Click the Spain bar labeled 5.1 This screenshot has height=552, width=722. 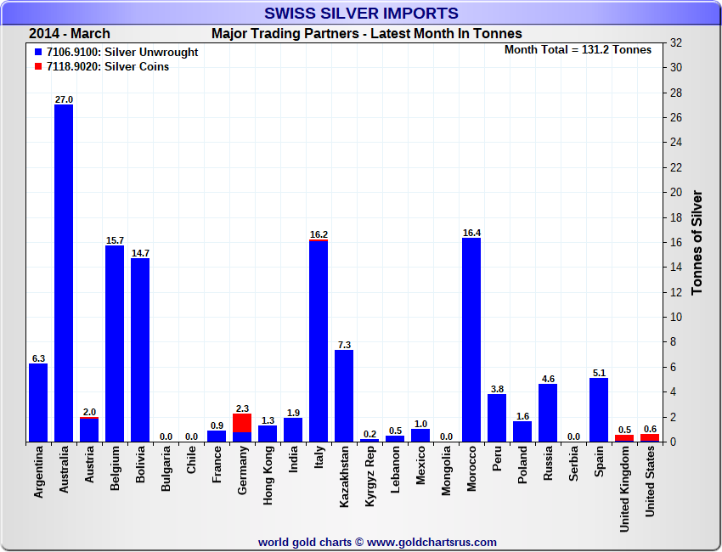point(599,409)
